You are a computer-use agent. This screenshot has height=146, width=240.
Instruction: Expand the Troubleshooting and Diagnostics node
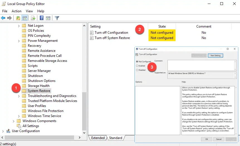coord(19,96)
